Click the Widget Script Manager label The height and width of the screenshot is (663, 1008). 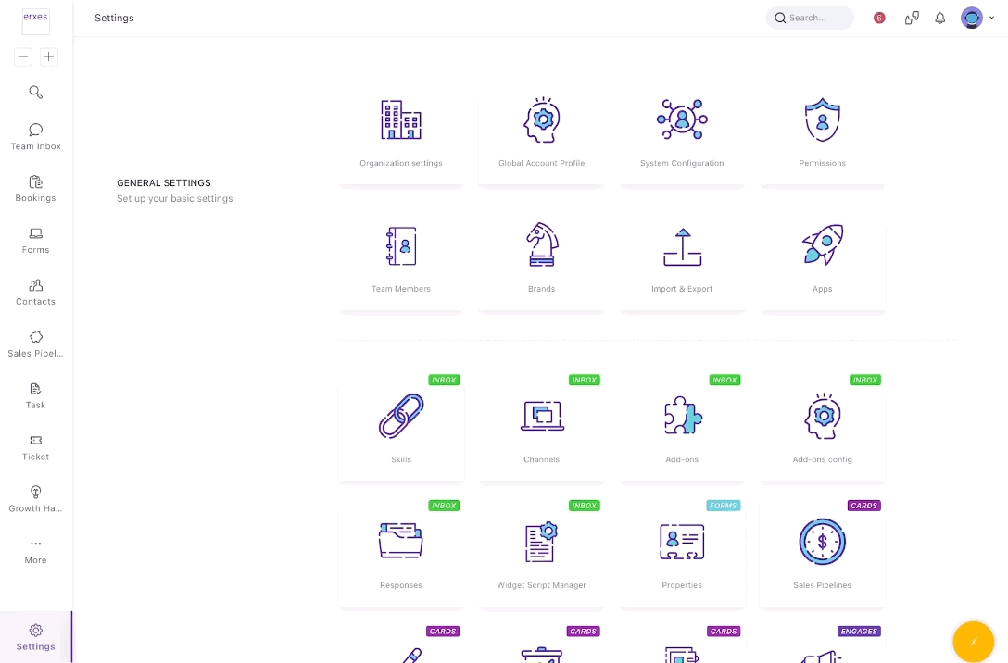[x=542, y=585]
